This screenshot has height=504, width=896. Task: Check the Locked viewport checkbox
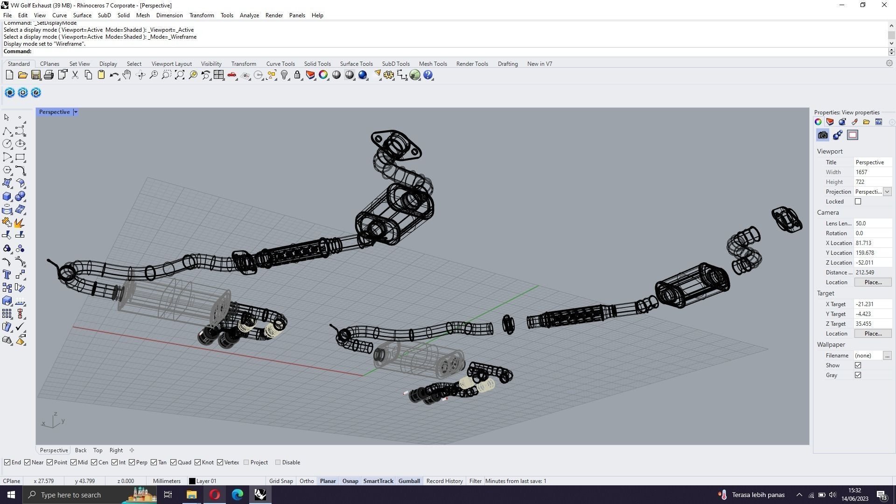tap(858, 202)
